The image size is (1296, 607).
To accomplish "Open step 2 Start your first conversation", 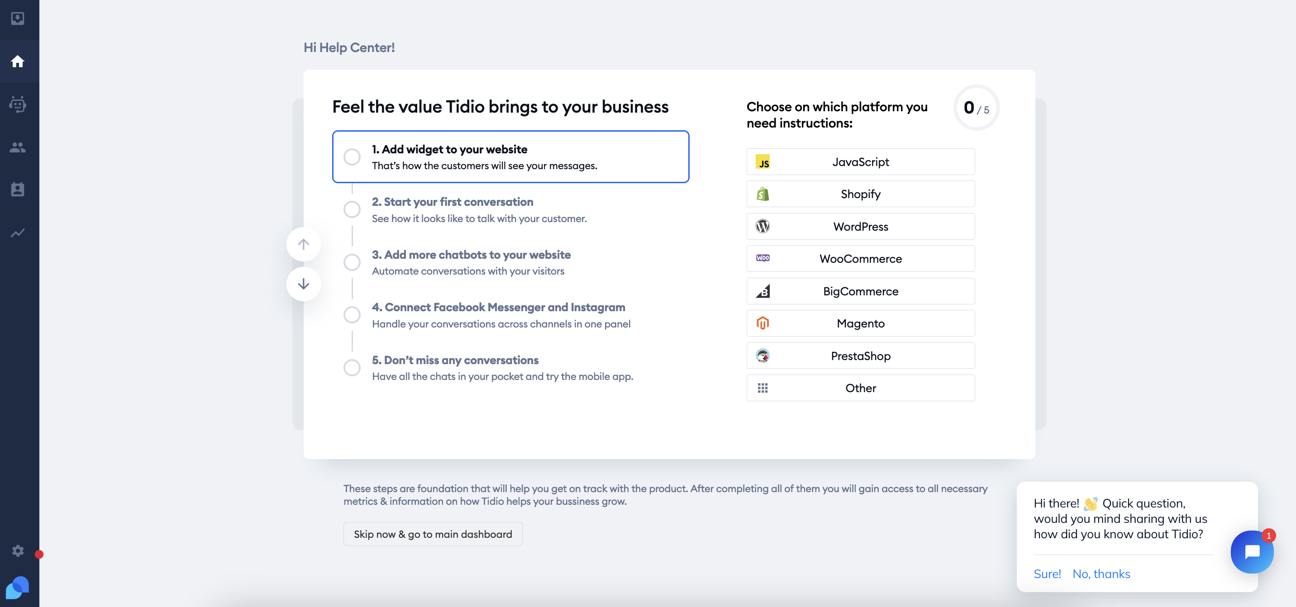I will point(510,210).
